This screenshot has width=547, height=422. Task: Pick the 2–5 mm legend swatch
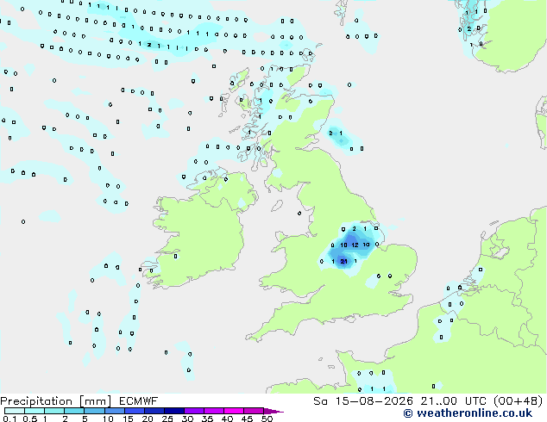click(x=74, y=411)
